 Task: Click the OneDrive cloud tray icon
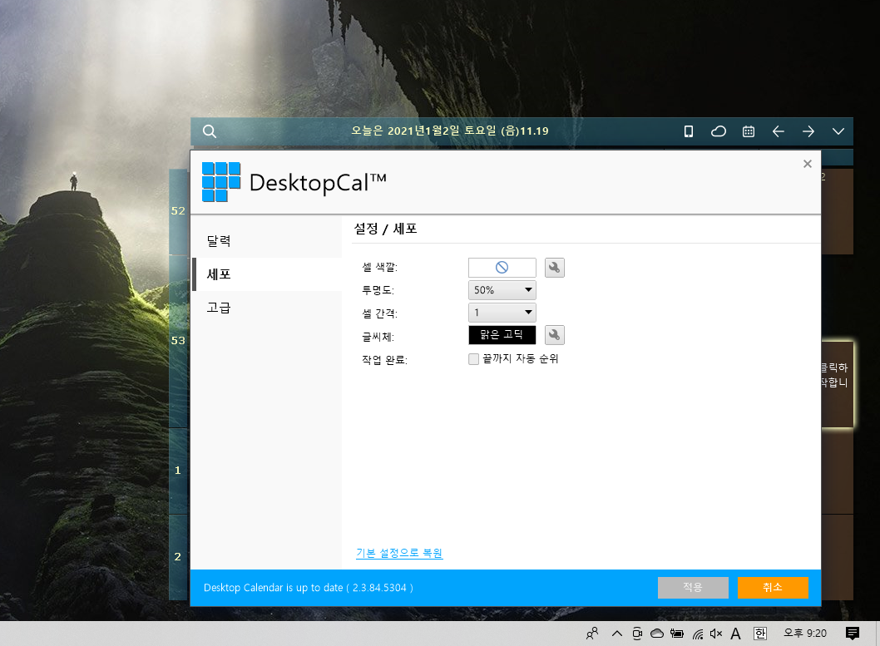point(656,634)
